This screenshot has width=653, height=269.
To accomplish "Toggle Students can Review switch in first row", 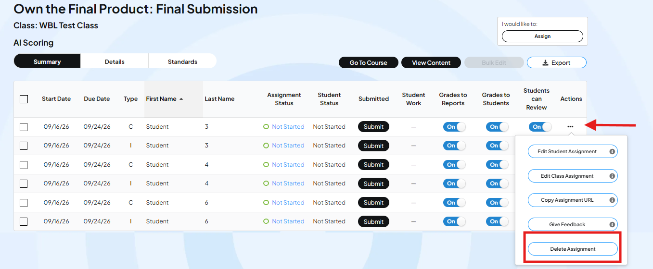I will (540, 127).
